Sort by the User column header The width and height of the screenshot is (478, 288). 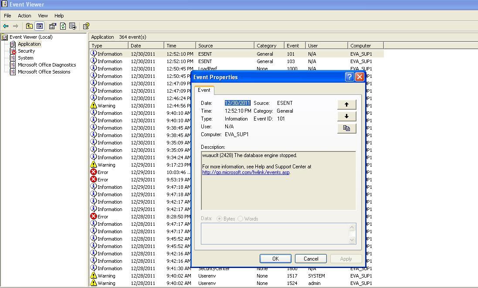click(x=326, y=46)
